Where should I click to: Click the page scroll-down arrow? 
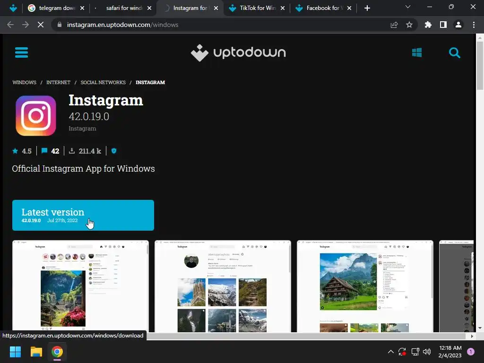point(480,328)
